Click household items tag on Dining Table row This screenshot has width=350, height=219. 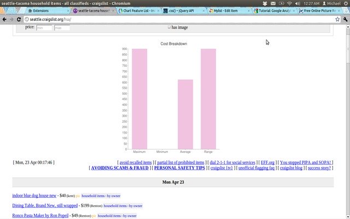[x=122, y=206]
